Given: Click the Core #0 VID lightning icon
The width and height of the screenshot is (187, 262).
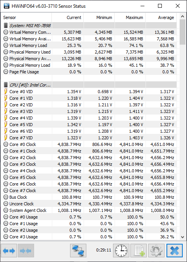Looking at the screenshot, I should click(6, 92).
